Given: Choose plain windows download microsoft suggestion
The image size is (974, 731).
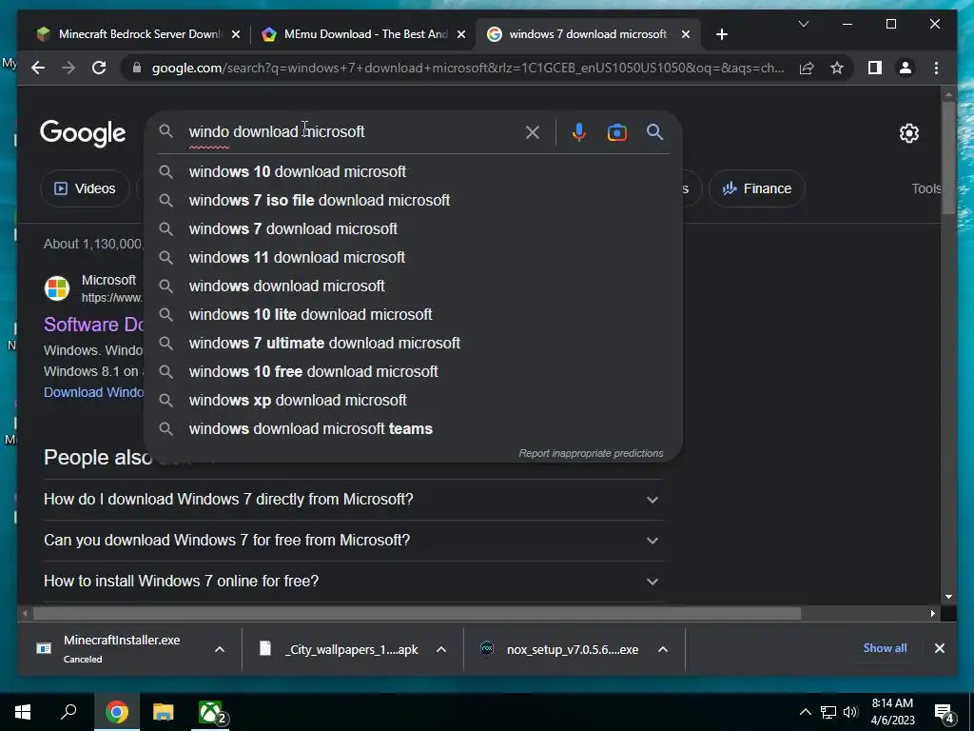Looking at the screenshot, I should (x=413, y=286).
